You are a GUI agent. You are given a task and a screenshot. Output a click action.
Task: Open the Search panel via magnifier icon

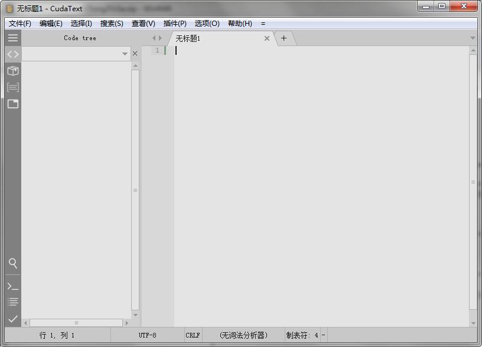(x=12, y=264)
